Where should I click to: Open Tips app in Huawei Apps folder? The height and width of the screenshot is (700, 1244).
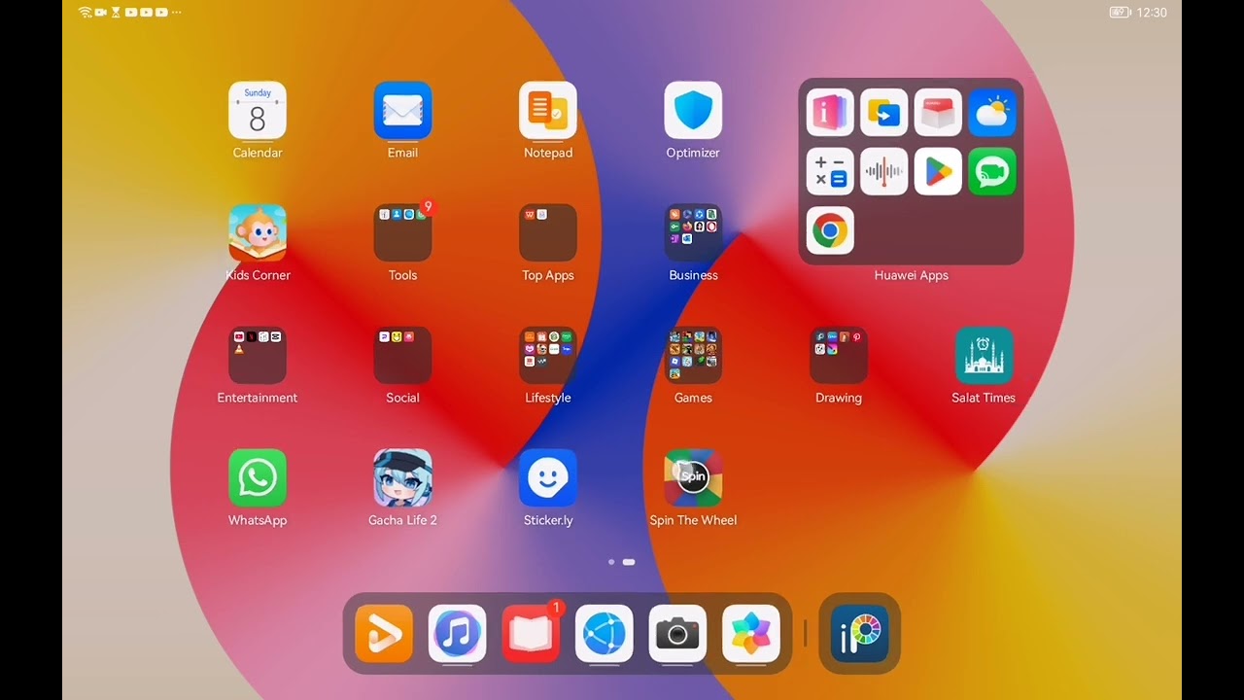830,113
